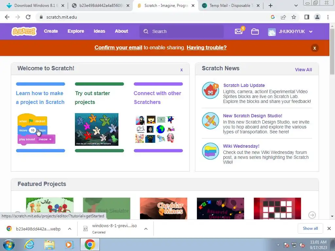Expand options for webp download
This screenshot has height=251, width=335.
(70, 229)
